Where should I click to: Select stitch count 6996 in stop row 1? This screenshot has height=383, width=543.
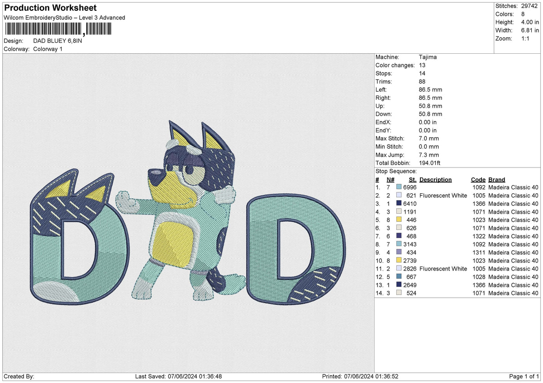[x=410, y=187]
